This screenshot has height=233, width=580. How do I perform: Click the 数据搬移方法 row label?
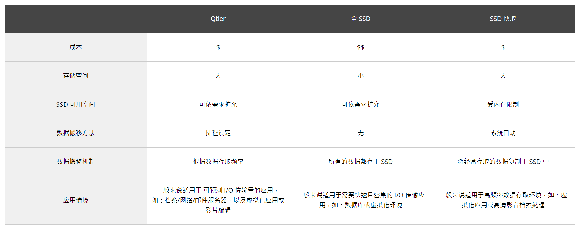tap(76, 133)
